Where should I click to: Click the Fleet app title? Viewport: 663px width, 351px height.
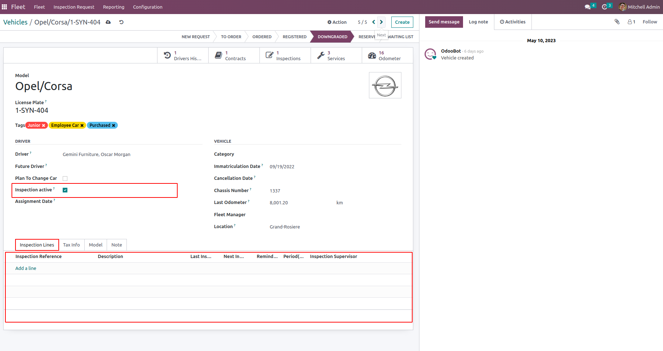point(18,7)
